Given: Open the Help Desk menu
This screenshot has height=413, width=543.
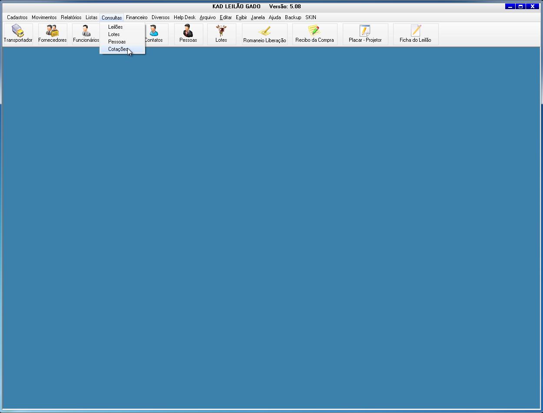Looking at the screenshot, I should click(185, 17).
